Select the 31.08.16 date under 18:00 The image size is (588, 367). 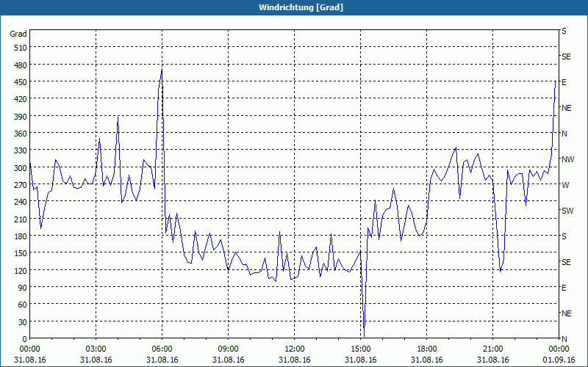pos(427,360)
